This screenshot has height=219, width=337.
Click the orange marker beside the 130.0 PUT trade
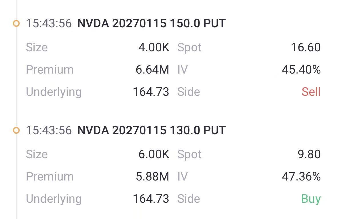point(17,130)
